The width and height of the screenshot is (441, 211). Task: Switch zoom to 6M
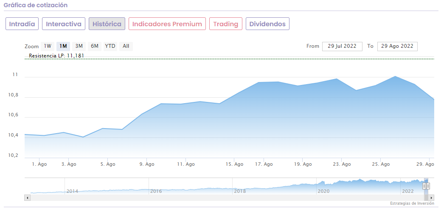pyautogui.click(x=95, y=46)
